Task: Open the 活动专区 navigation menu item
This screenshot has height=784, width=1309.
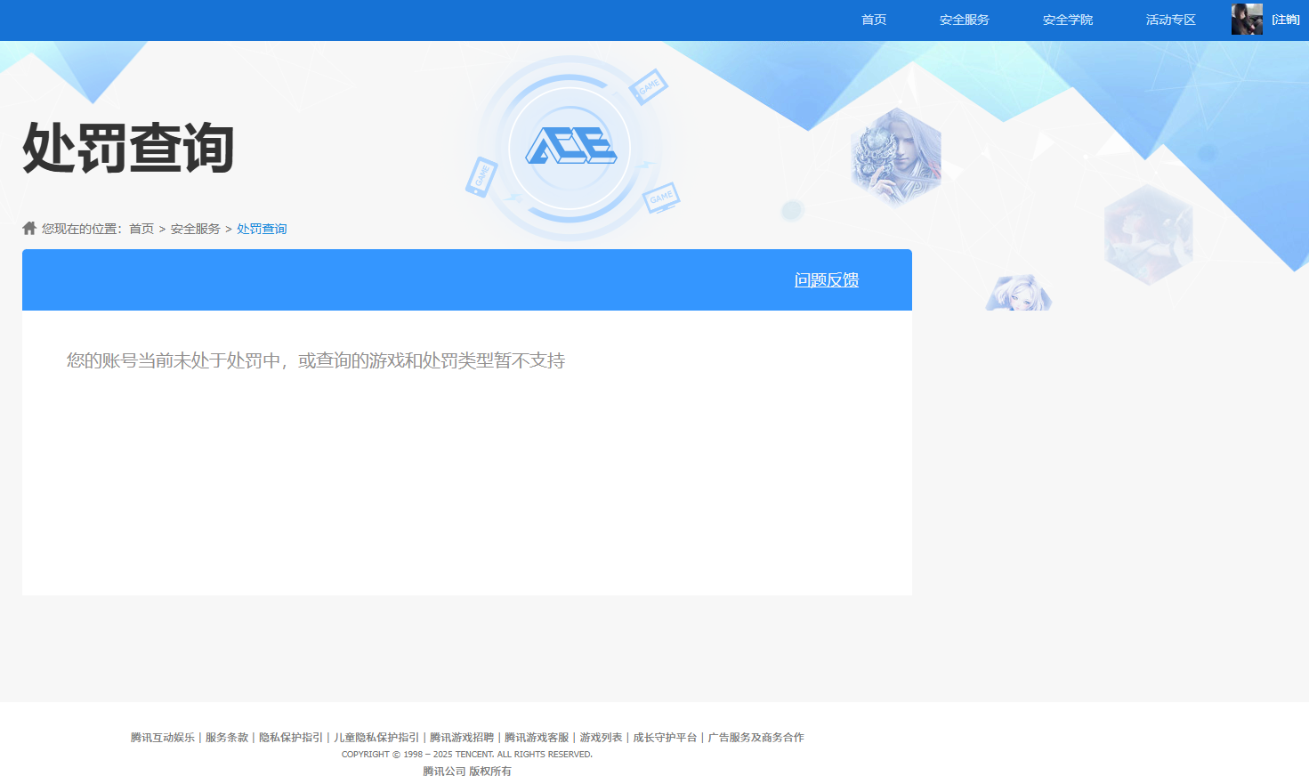Action: click(x=1170, y=20)
